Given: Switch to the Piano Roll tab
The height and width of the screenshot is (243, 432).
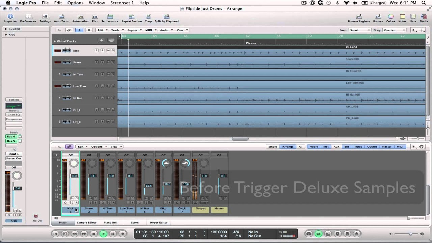Looking at the screenshot, I should tap(110, 223).
